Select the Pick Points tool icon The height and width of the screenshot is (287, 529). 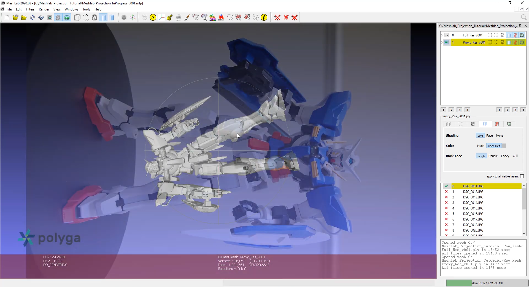click(196, 18)
